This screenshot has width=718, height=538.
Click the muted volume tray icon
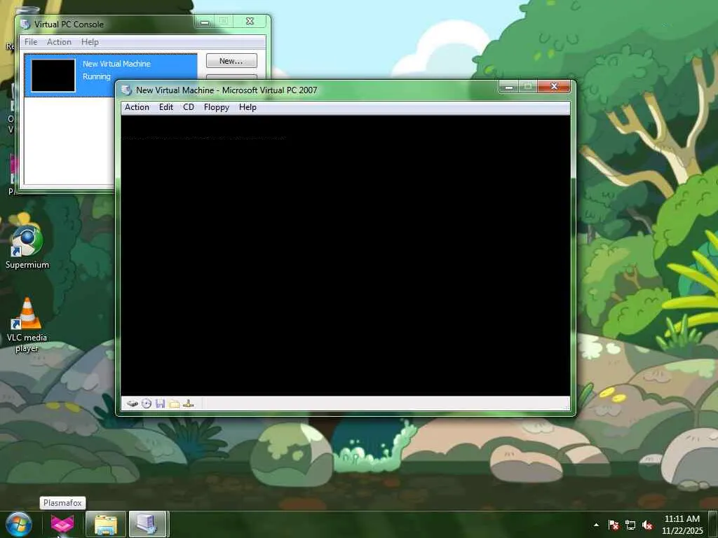coord(647,525)
